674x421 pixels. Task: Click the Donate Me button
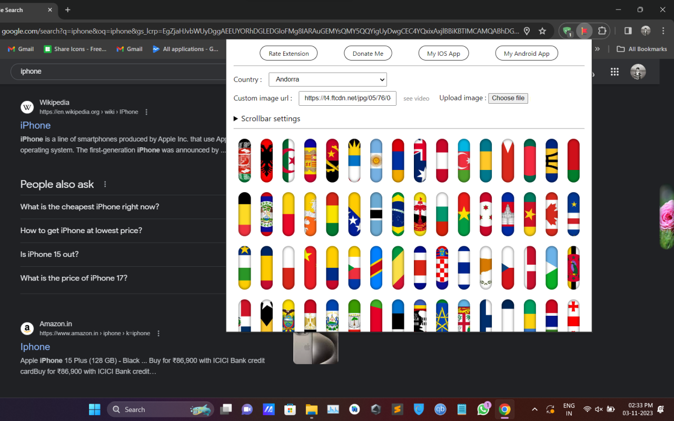[x=368, y=54]
